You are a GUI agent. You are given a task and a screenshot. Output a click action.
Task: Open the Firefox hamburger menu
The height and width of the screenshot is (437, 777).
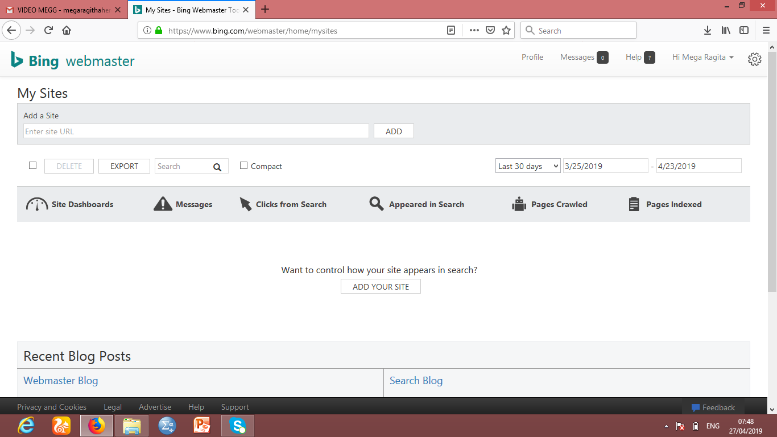(x=766, y=31)
